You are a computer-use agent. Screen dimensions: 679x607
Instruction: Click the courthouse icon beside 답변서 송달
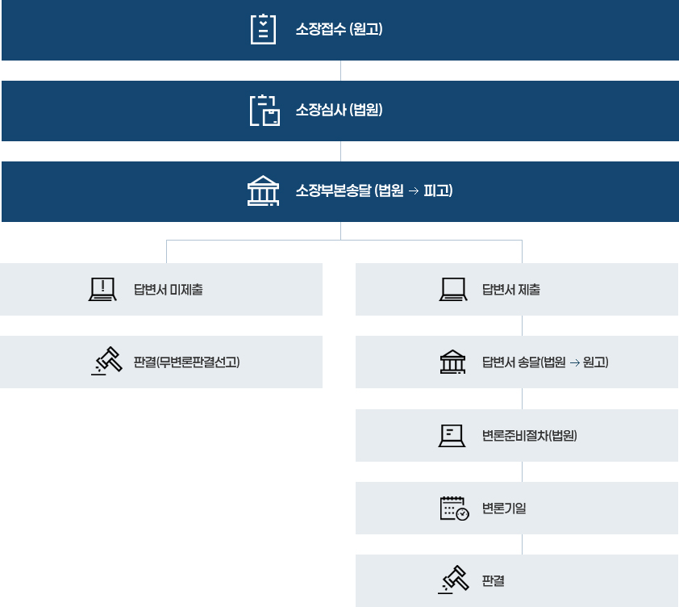pos(453,362)
